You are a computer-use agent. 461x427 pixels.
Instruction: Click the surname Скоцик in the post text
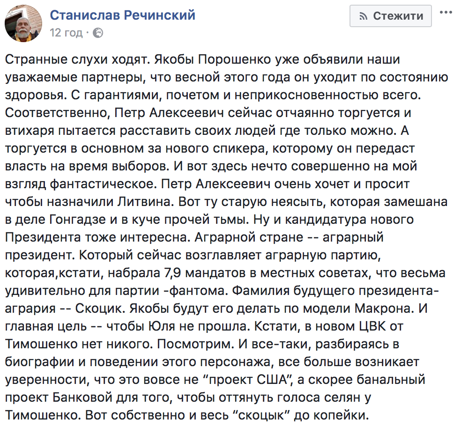click(100, 309)
